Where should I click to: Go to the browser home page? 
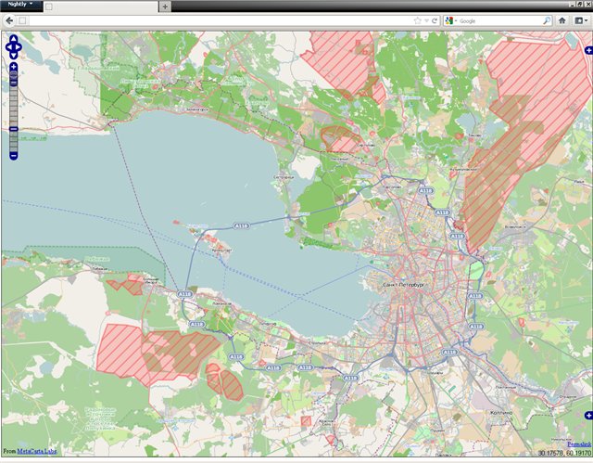click(562, 20)
